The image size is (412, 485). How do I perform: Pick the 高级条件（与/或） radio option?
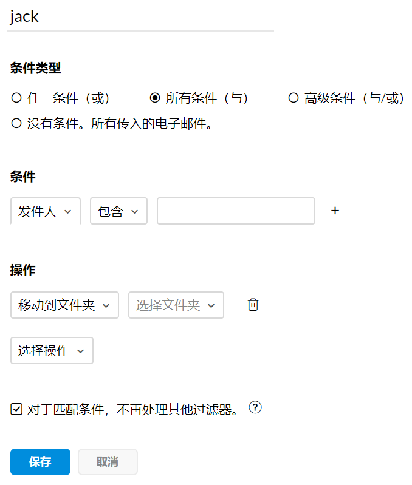[x=294, y=98]
